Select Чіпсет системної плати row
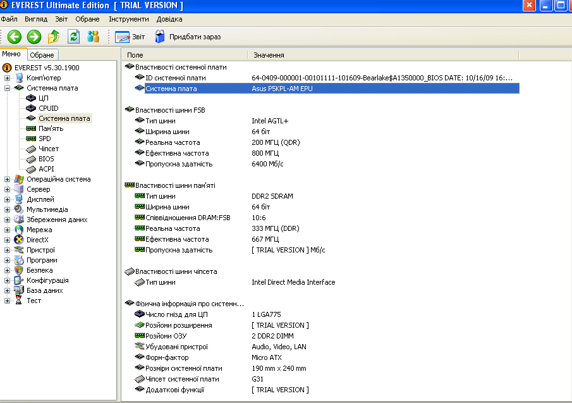 coord(327,379)
